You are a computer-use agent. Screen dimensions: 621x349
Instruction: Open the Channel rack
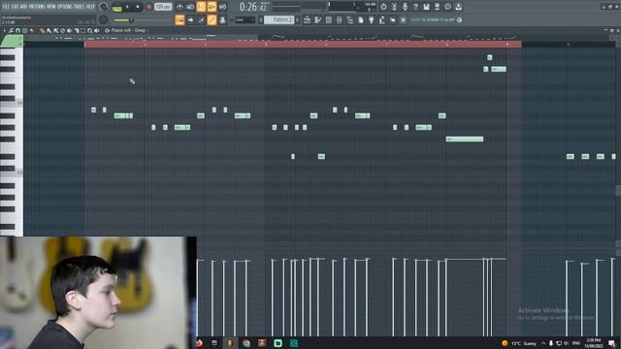click(x=329, y=19)
